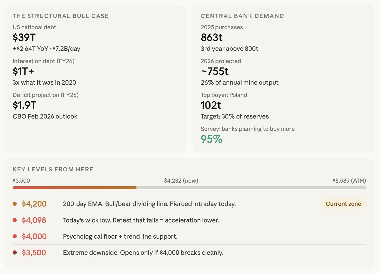The width and height of the screenshot is (380, 273).
Task: Click the $1T+ interest on debt value
Action: coord(23,71)
